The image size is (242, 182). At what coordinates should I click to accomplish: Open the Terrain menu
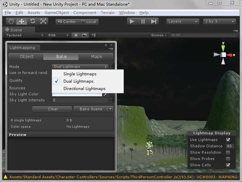pyautogui.click(x=107, y=13)
